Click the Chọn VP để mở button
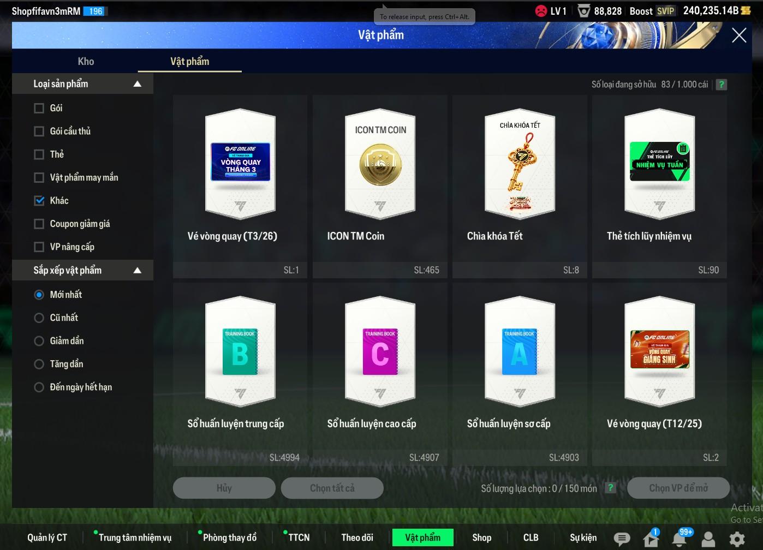This screenshot has height=550, width=763. pyautogui.click(x=678, y=488)
